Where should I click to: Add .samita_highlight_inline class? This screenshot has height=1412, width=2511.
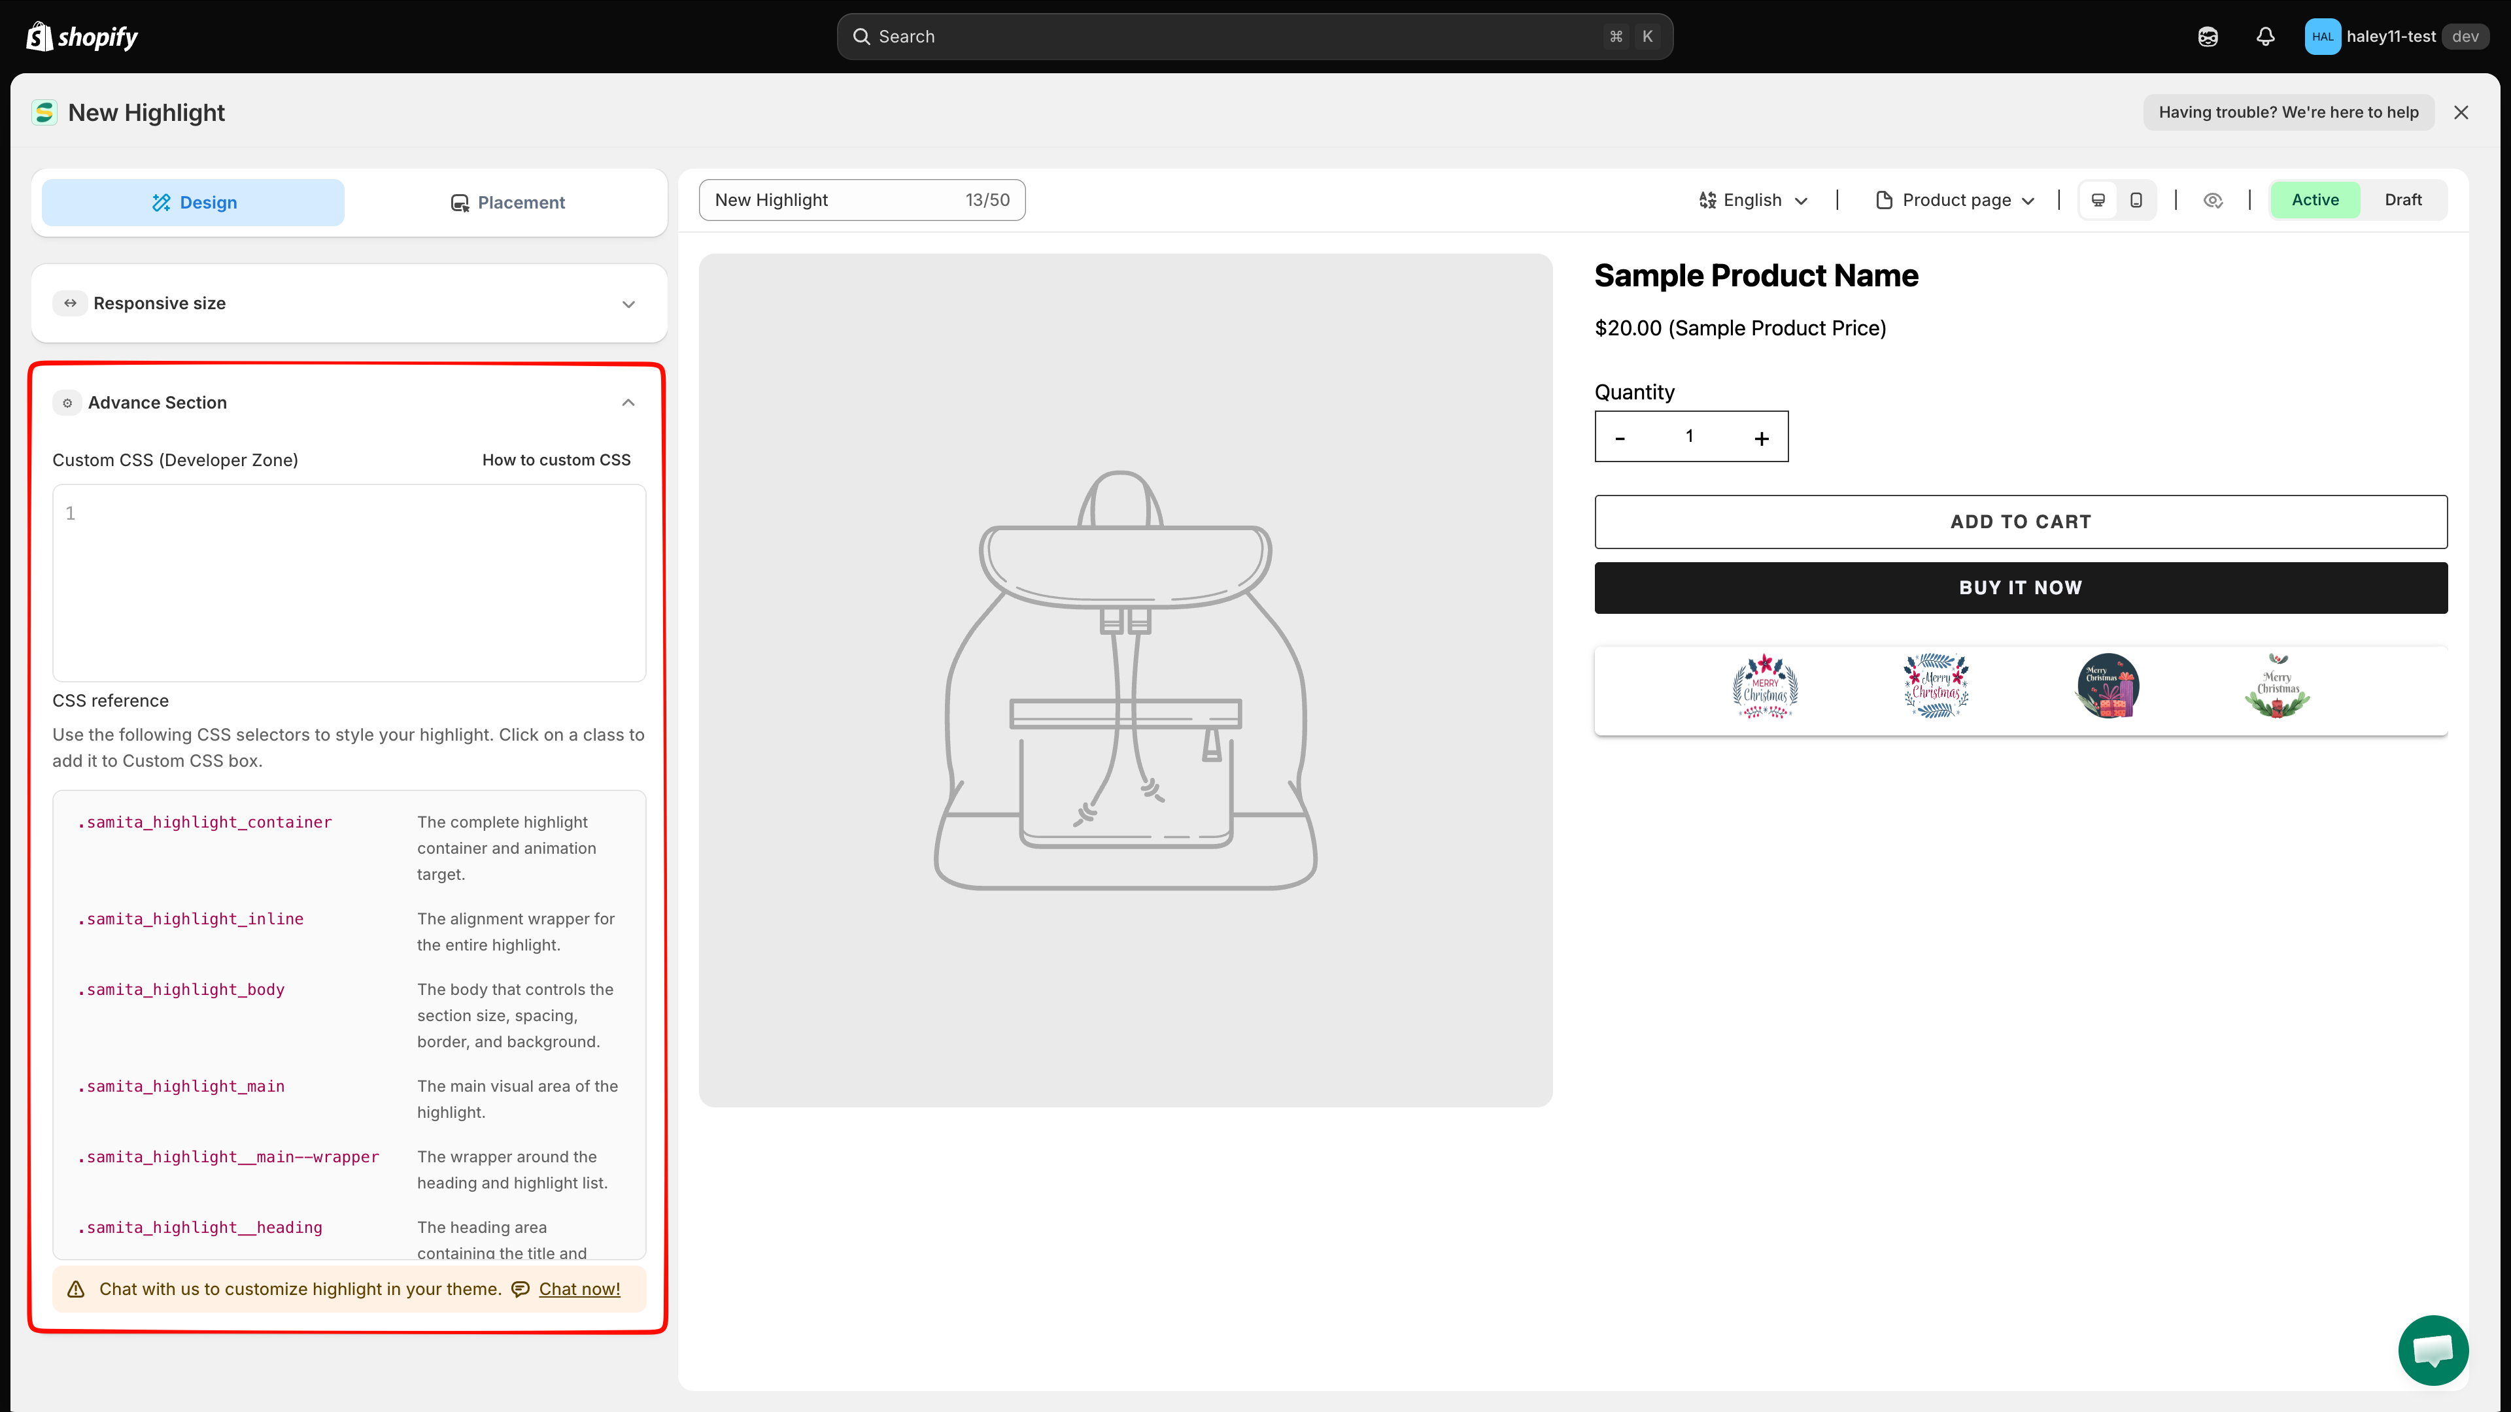[x=190, y=919]
